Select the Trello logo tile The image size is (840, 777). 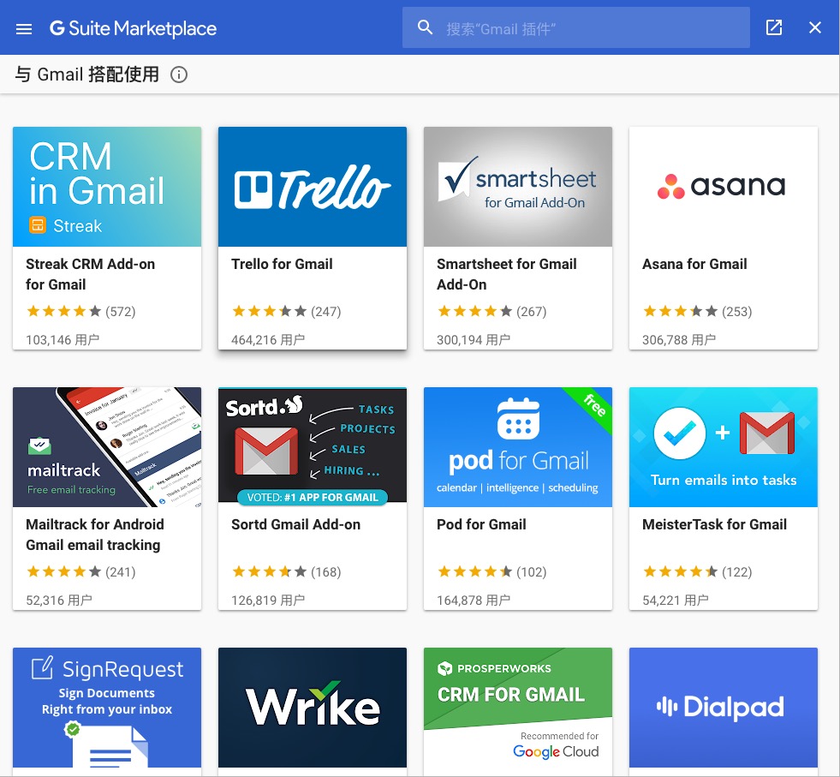pos(313,187)
